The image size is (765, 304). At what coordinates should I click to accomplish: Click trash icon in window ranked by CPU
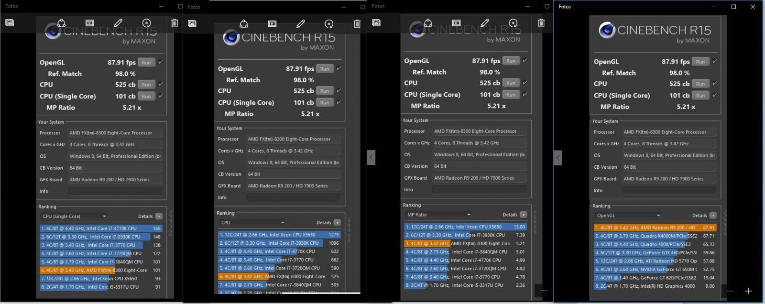click(x=357, y=24)
